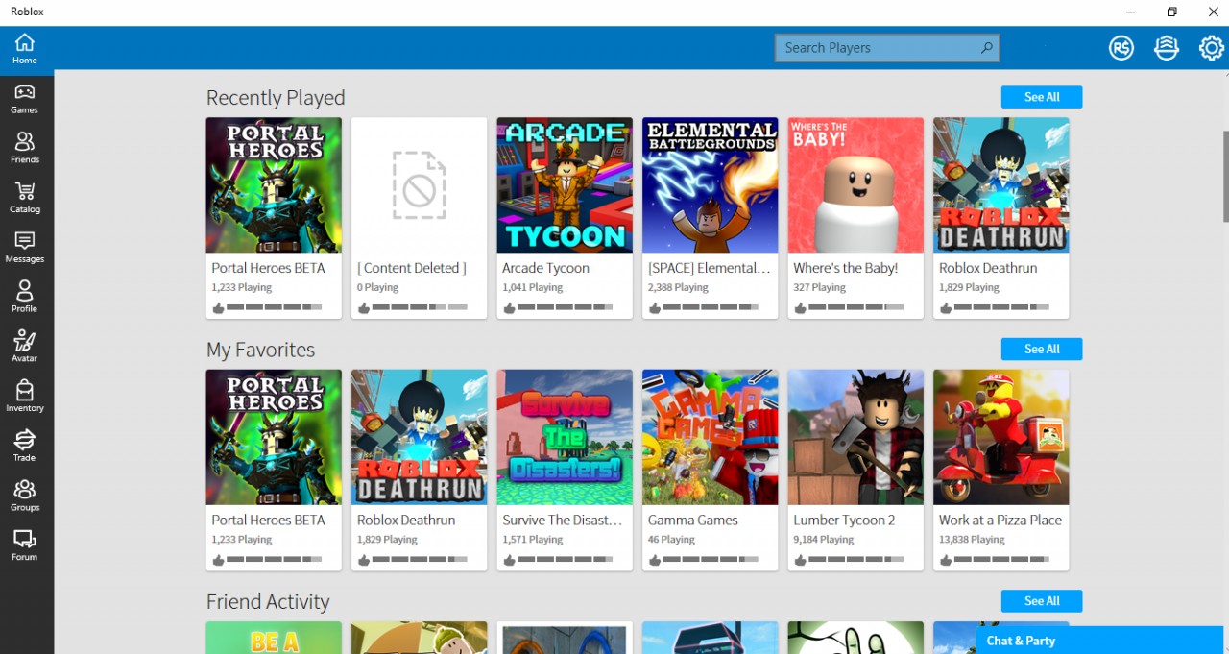This screenshot has width=1229, height=654.
Task: Open the Messages sidebar icon
Action: coord(25,247)
